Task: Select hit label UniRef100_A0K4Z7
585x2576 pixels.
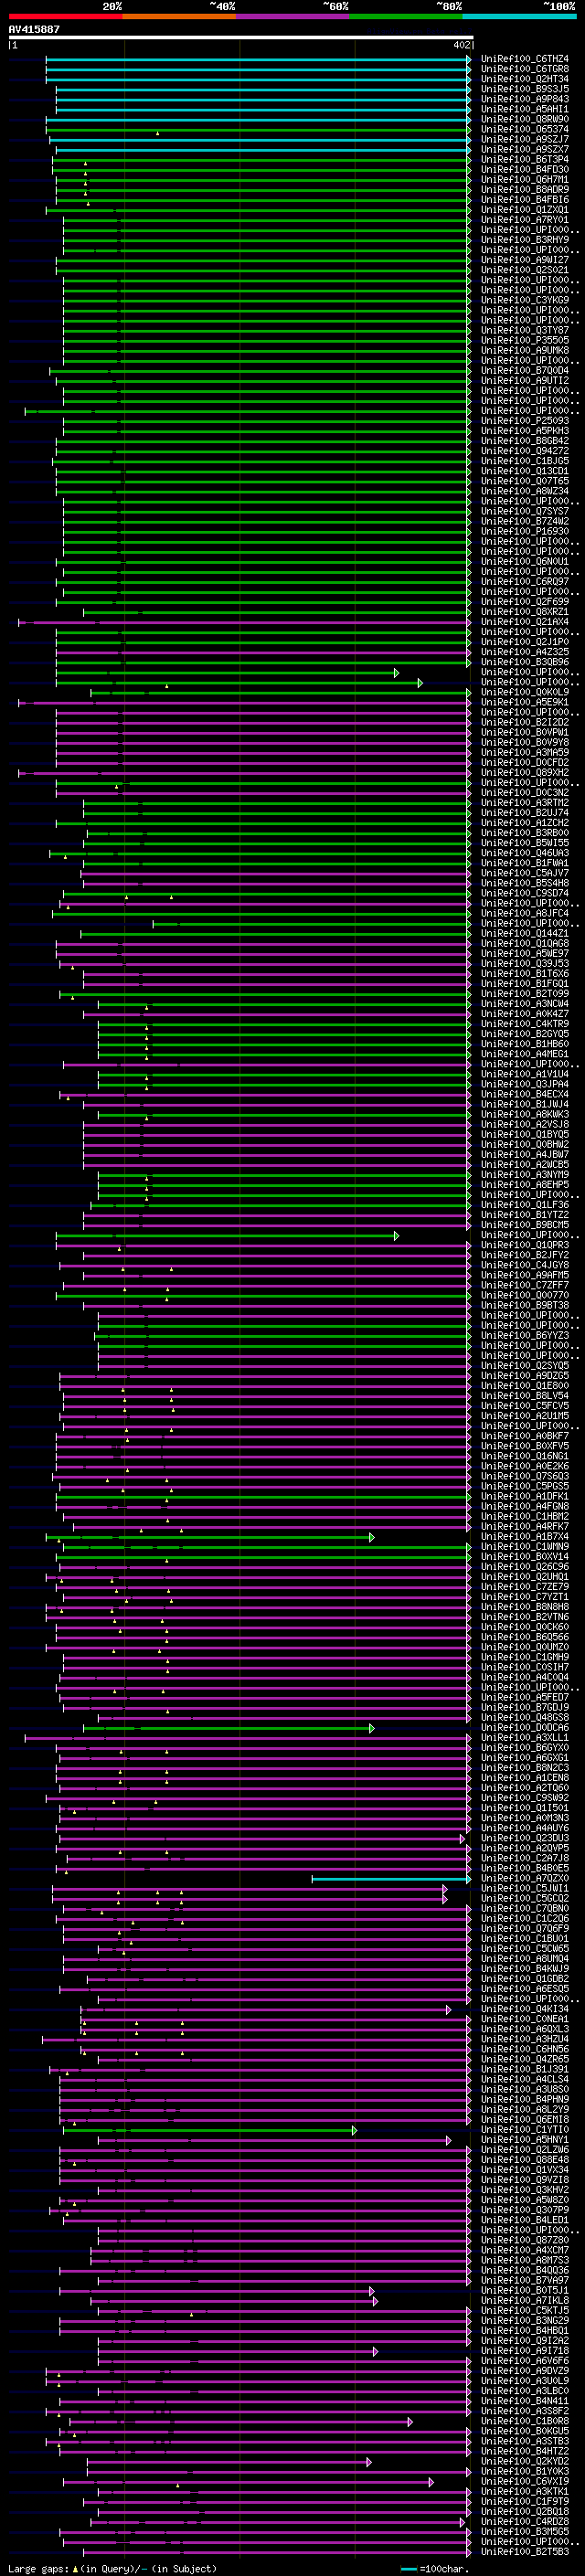Action: pos(524,1014)
